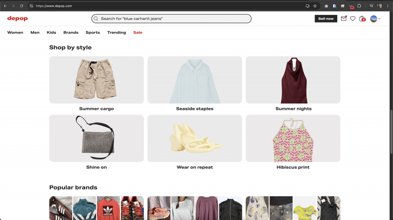Expand the account menu chevron
393x220 pixels.
click(x=380, y=18)
